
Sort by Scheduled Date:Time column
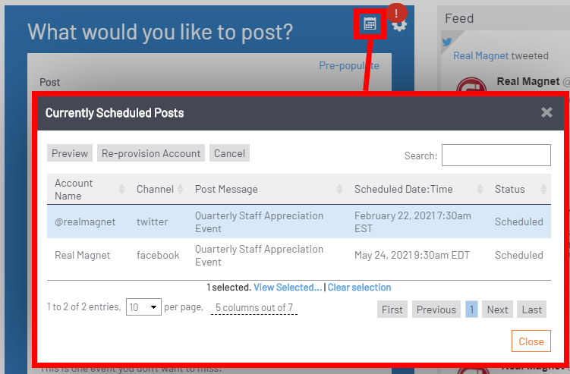coord(480,190)
